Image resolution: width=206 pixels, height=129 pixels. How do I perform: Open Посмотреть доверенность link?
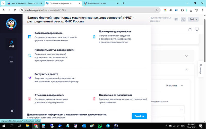(x=115, y=31)
